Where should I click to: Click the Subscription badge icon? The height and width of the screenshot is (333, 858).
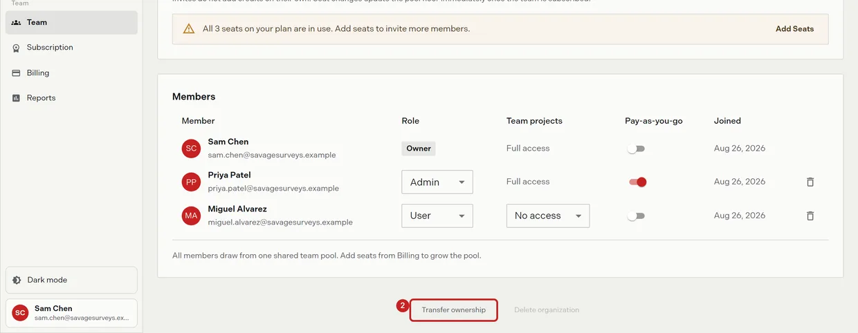(17, 48)
